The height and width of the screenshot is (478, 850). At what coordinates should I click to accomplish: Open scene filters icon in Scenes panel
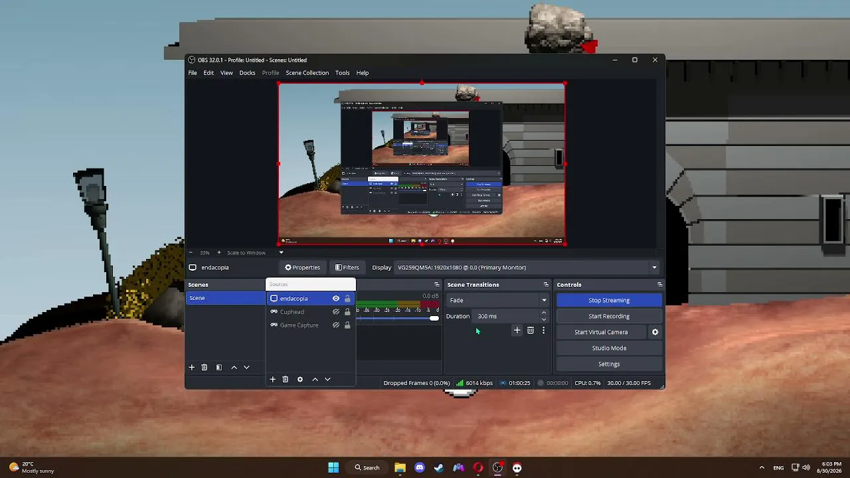(219, 367)
